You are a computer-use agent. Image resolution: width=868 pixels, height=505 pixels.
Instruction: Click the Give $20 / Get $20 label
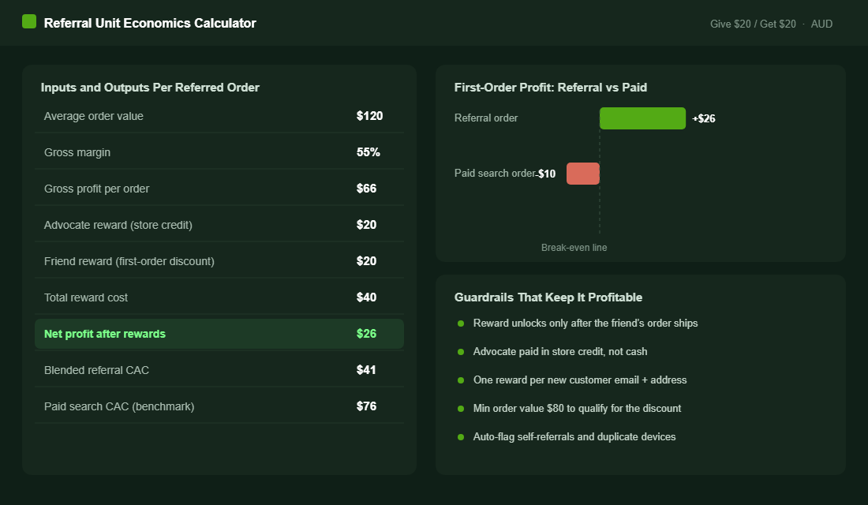753,24
